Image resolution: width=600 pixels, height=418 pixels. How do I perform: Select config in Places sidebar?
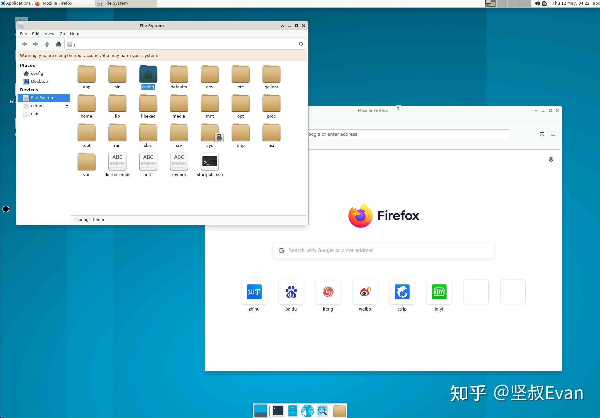(44, 73)
